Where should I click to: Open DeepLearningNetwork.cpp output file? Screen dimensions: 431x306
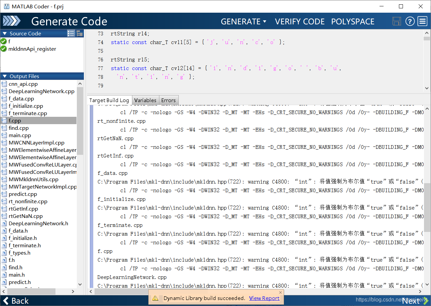click(x=41, y=91)
